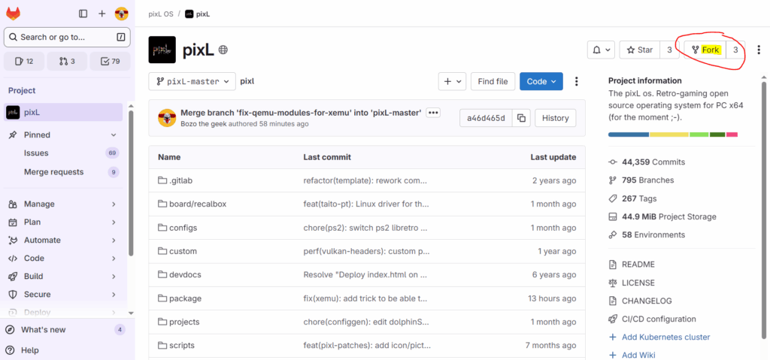The image size is (770, 360).
Task: Open to-do list counter showing 79
Action: point(110,62)
